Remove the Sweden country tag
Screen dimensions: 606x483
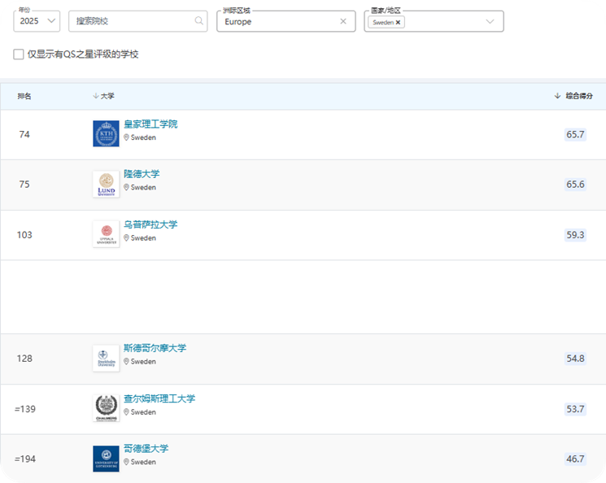click(398, 23)
